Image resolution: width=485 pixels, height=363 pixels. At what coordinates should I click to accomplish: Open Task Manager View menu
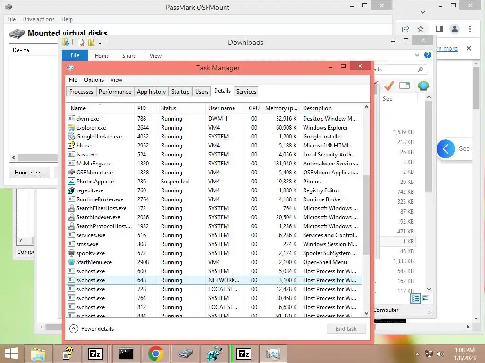117,80
